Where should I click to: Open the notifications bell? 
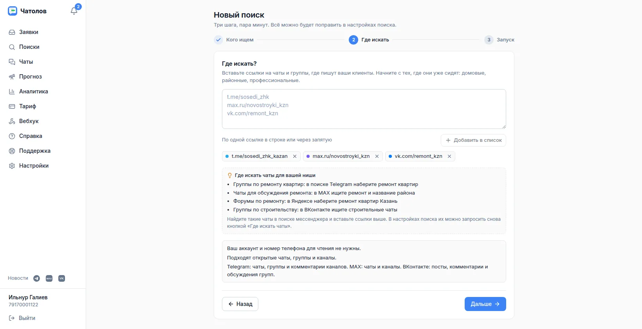[x=74, y=11]
